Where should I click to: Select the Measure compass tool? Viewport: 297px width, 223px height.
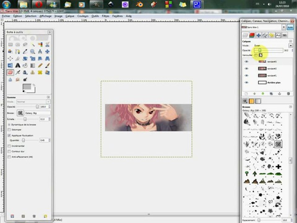click(x=40, y=51)
